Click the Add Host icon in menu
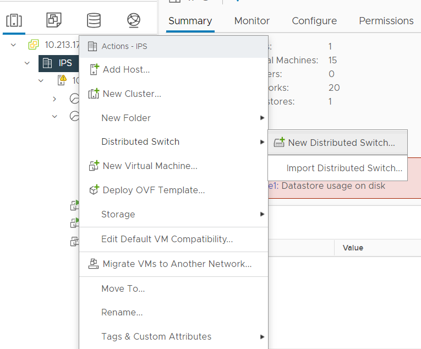This screenshot has height=349, width=421. pos(94,69)
